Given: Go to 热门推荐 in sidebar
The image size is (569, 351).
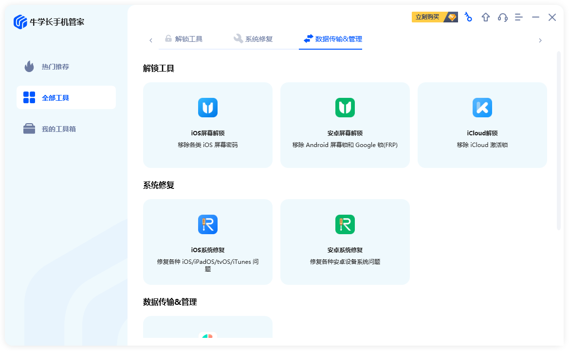Looking at the screenshot, I should coord(55,67).
